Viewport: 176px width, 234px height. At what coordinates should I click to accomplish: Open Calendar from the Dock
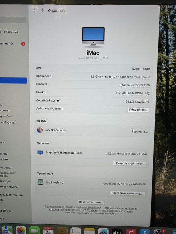point(48,230)
